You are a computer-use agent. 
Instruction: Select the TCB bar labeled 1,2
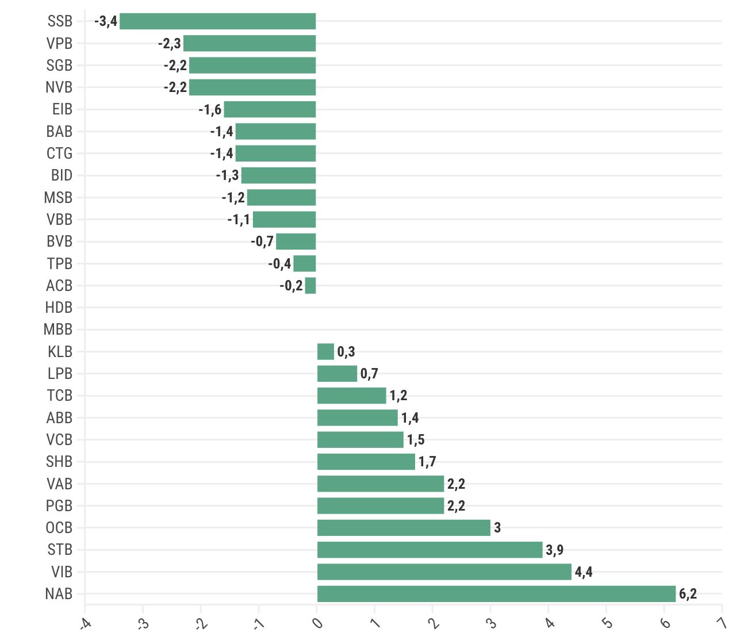(x=352, y=396)
